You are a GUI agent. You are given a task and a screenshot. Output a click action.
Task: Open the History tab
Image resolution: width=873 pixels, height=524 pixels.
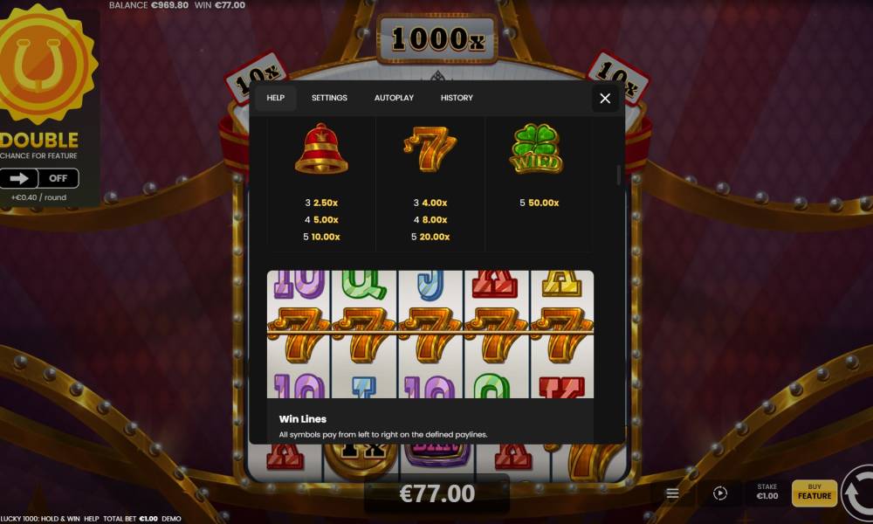[457, 98]
